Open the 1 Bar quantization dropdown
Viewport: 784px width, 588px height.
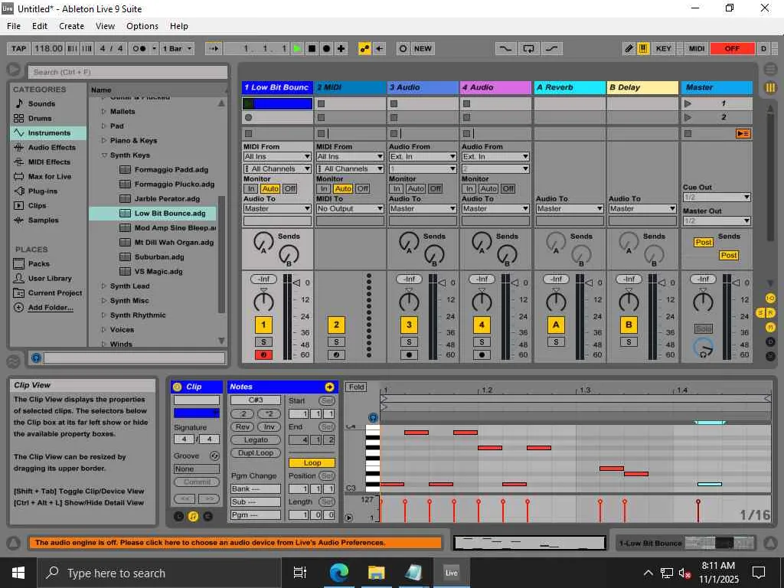point(178,48)
